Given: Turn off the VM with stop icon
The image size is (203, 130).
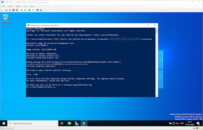Looking at the screenshot, I should [x=10, y=10].
